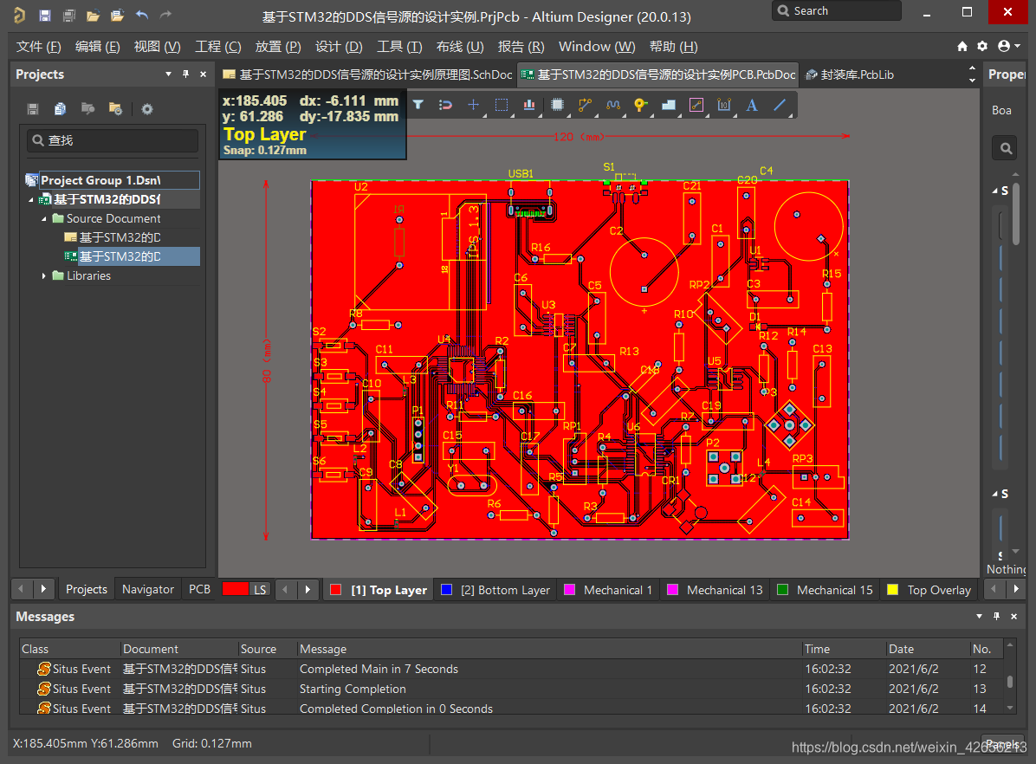Close the Projects panel

pyautogui.click(x=203, y=74)
